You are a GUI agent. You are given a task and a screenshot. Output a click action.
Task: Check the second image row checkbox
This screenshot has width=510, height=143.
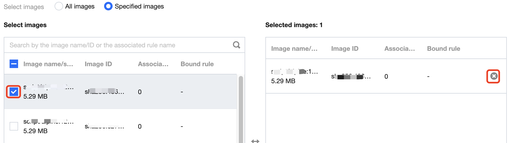[14, 126]
